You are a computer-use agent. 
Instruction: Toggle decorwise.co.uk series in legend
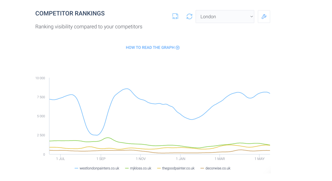pos(218,168)
